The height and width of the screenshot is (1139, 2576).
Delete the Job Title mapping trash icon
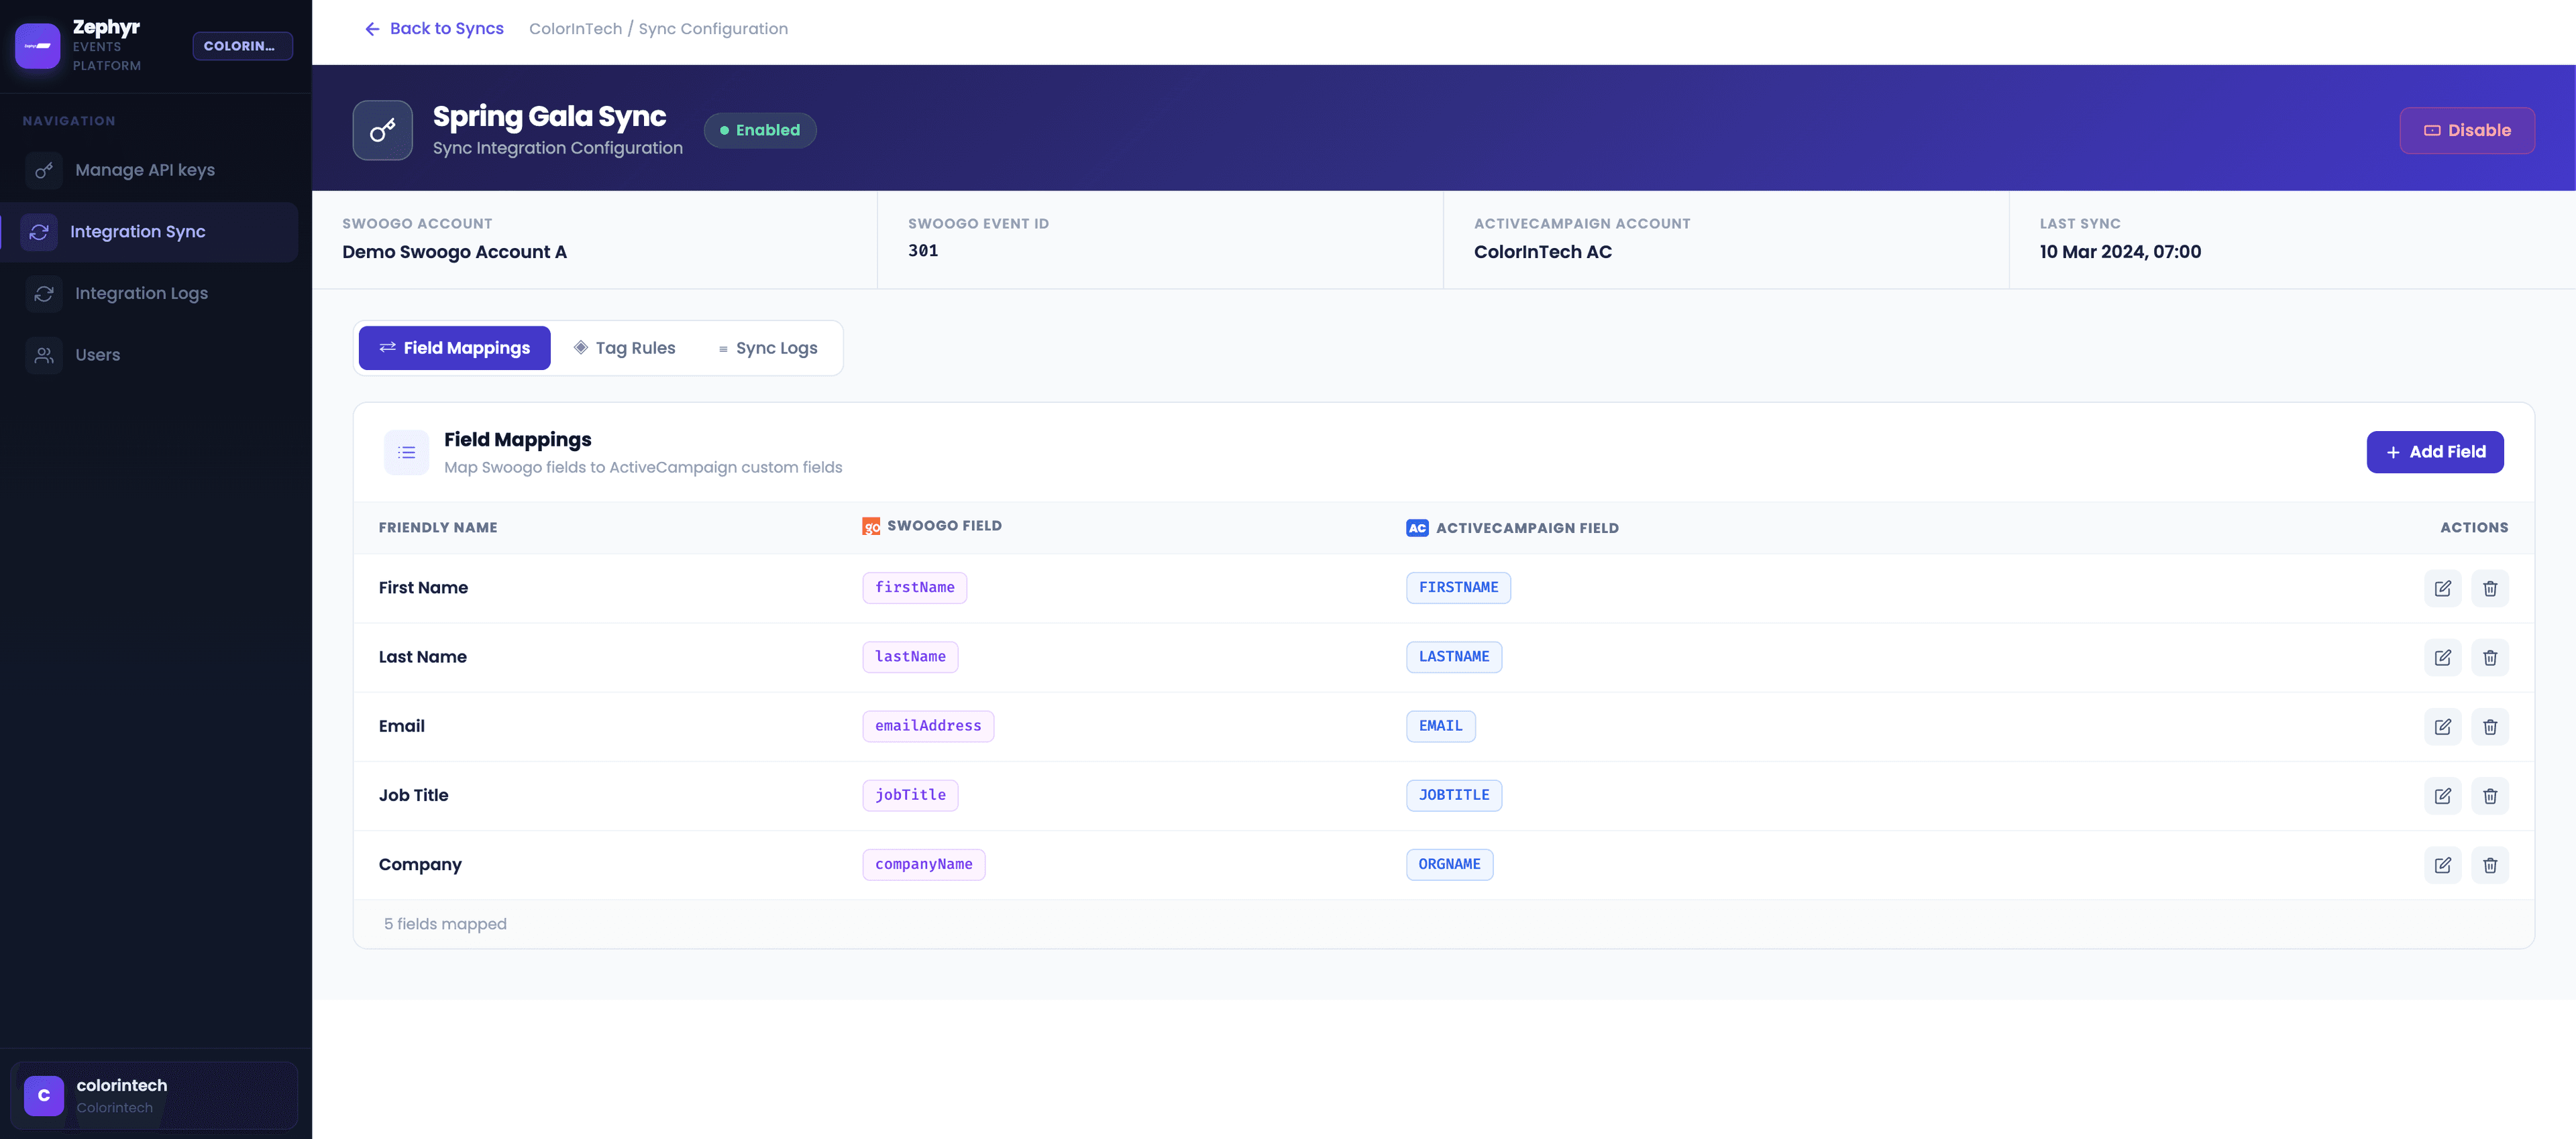(2490, 796)
